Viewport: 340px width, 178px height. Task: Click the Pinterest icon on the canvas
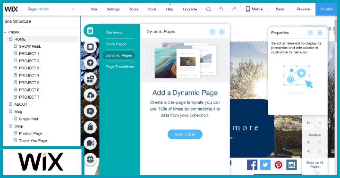[279, 165]
